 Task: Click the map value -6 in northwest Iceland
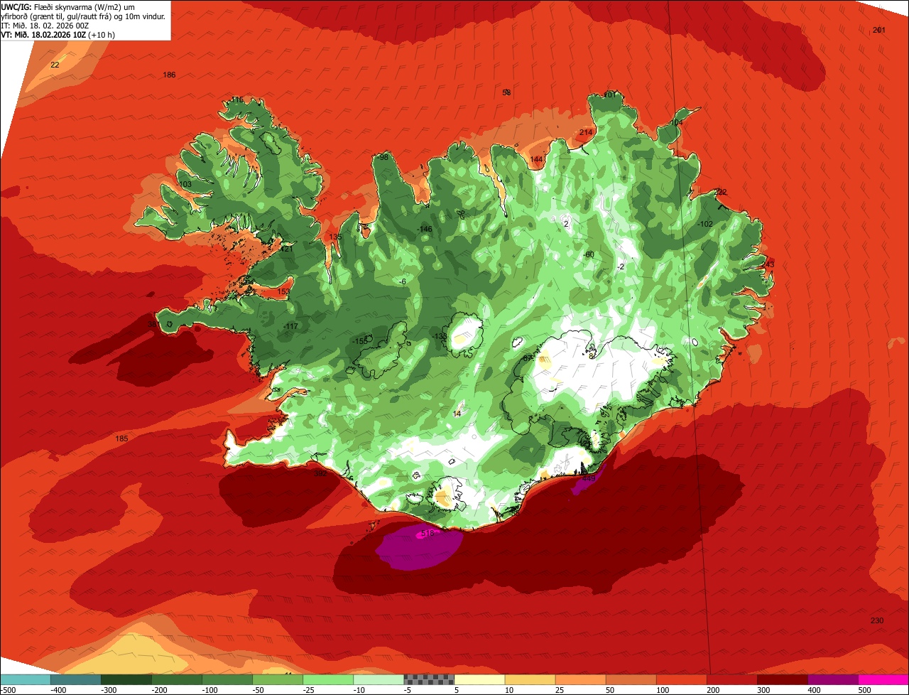pyautogui.click(x=403, y=282)
